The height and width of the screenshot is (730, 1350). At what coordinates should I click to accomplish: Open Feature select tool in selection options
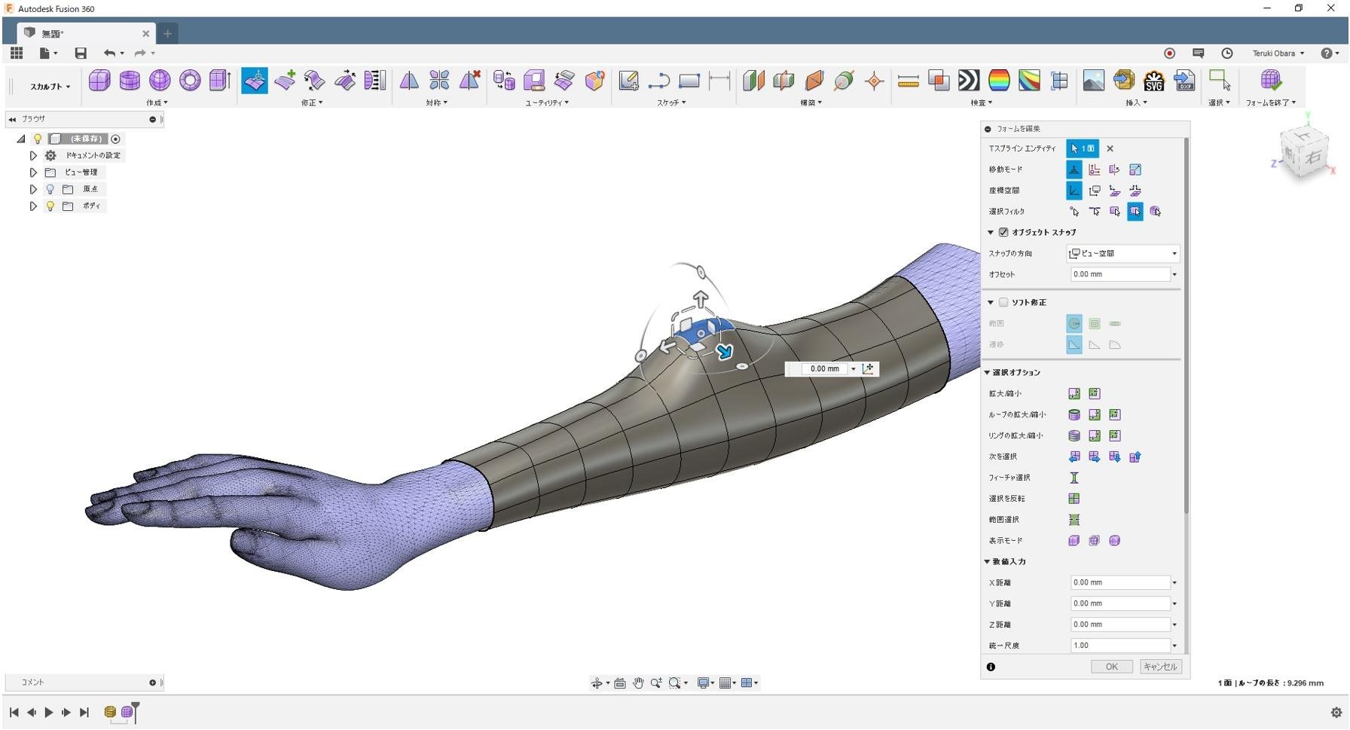pyautogui.click(x=1074, y=478)
